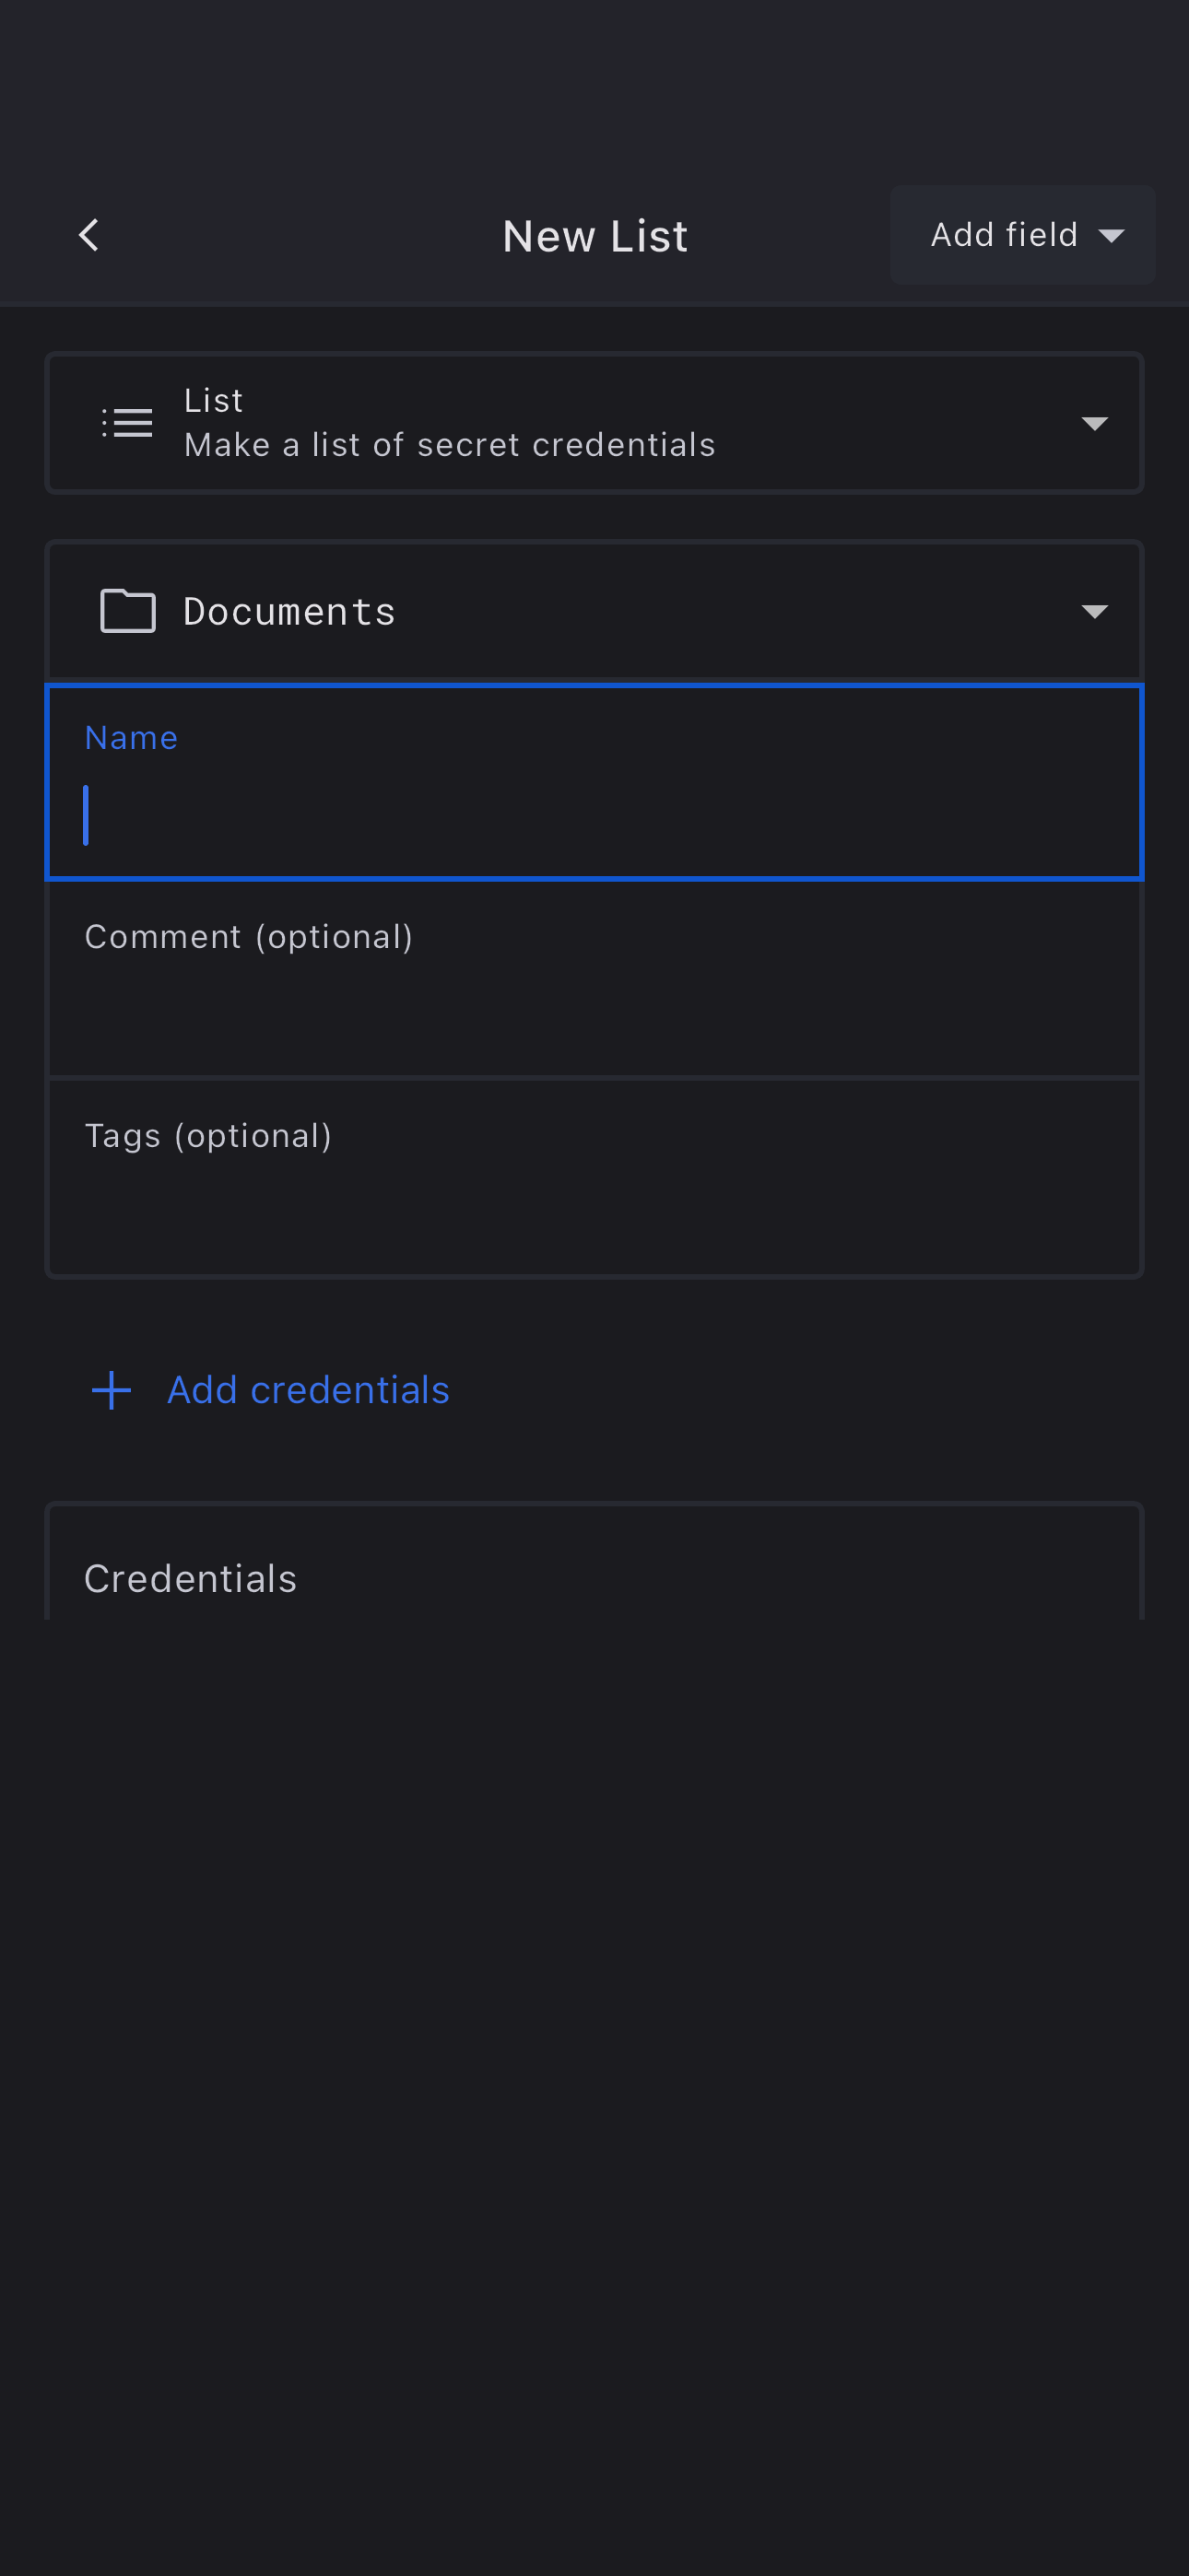Focus the Name input field
The height and width of the screenshot is (2576, 1189).
[x=594, y=815]
